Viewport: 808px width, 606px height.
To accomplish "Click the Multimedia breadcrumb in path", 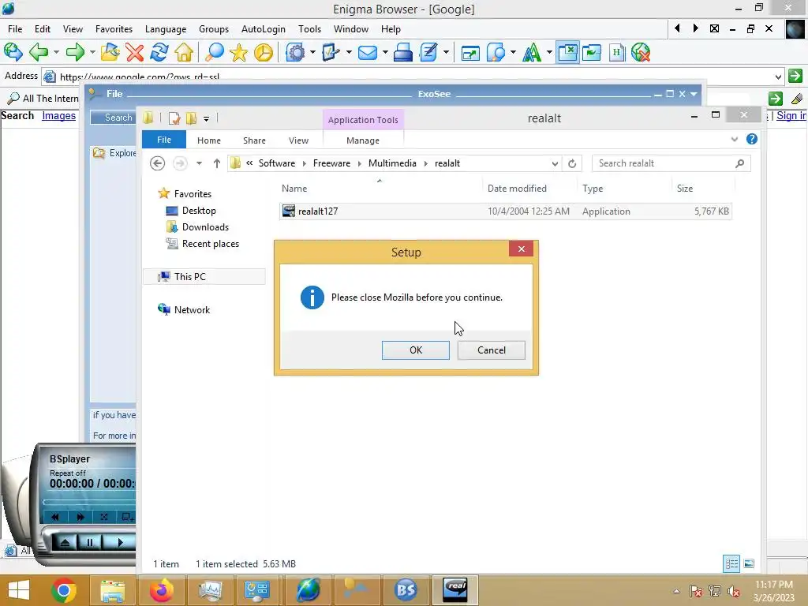I will [392, 163].
